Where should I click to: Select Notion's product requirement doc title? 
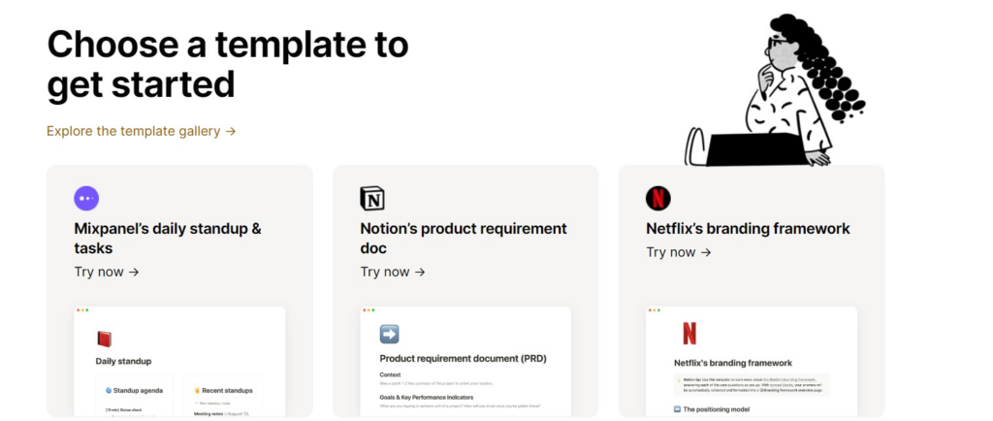point(464,238)
